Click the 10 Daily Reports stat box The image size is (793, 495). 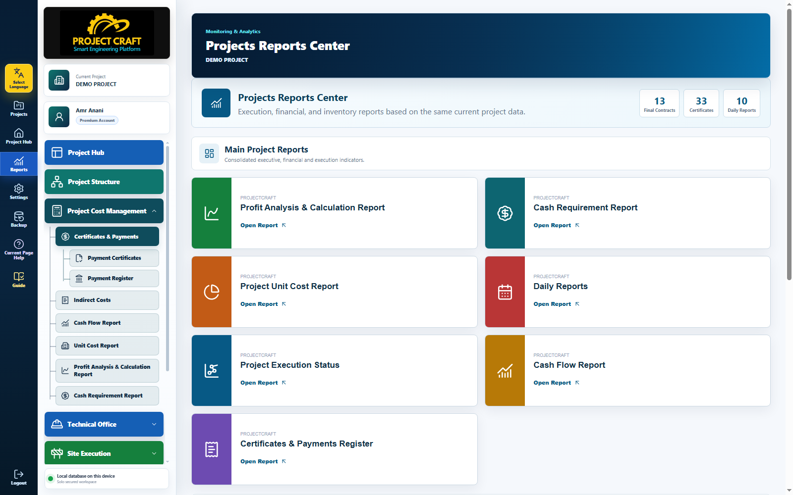coord(741,103)
